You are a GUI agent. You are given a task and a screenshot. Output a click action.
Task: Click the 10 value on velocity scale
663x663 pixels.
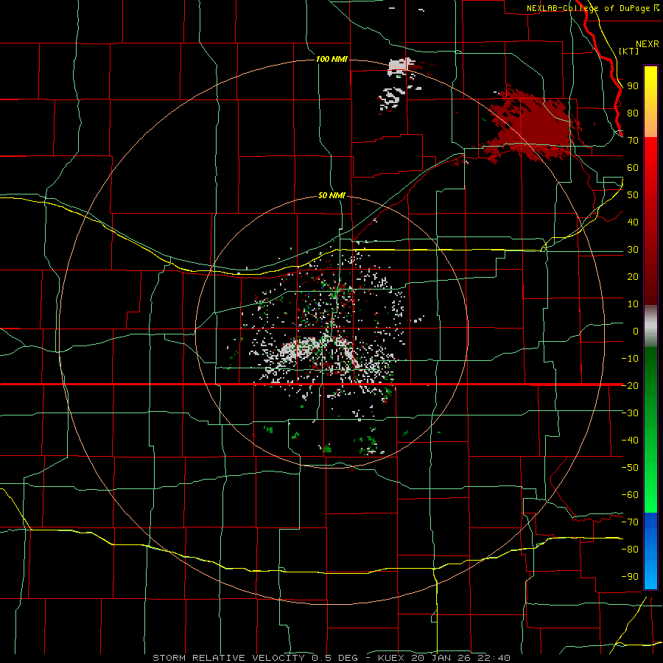[x=633, y=304]
